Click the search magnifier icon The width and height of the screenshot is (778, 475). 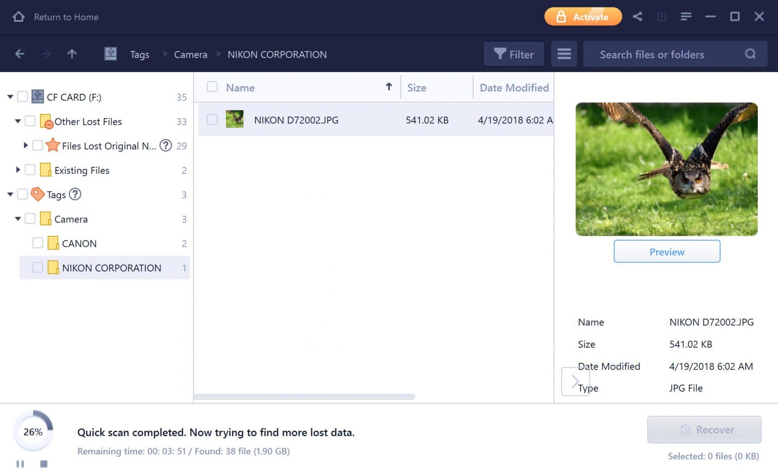tap(750, 54)
